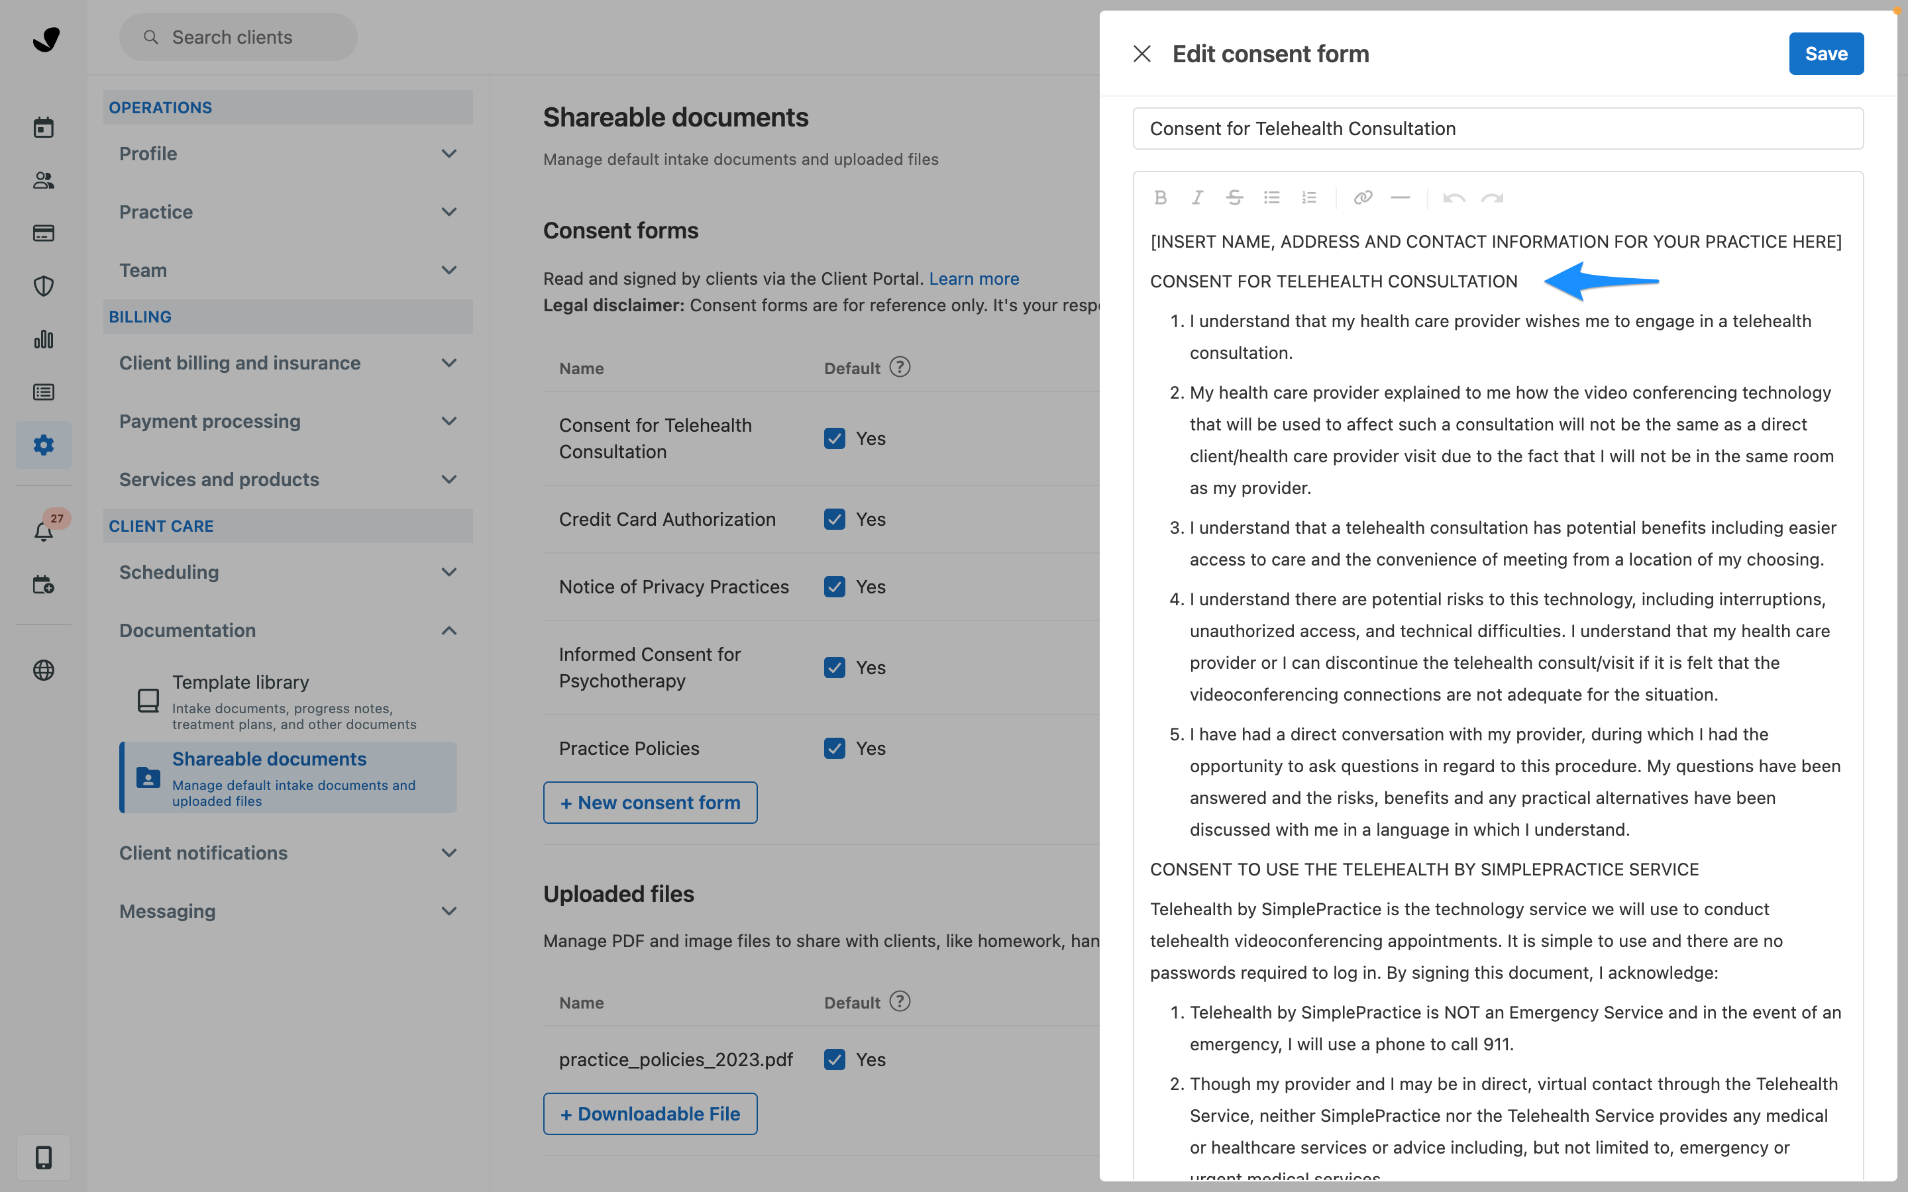
Task: Click the Default help icon in Consent forms
Action: [x=900, y=368]
